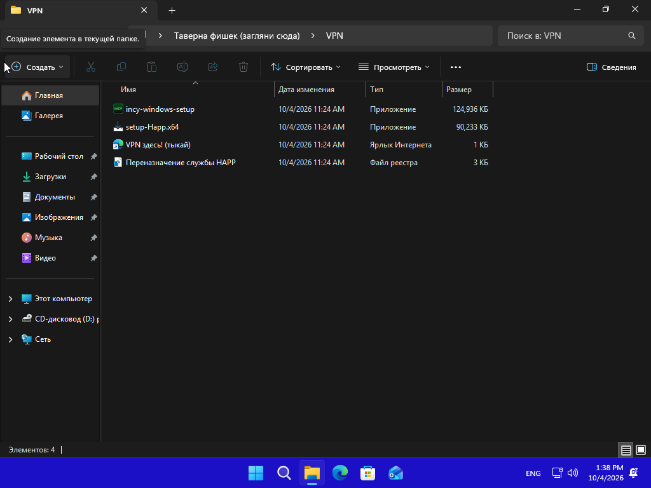Add a new Explorer tab

tap(172, 10)
